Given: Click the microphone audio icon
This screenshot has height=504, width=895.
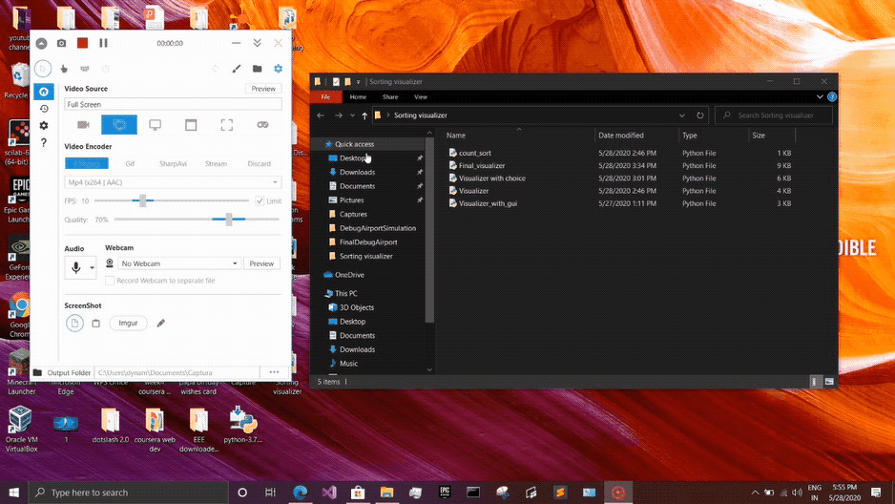Looking at the screenshot, I should pyautogui.click(x=76, y=267).
